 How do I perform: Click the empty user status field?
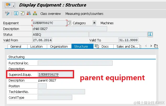[x=118, y=34]
